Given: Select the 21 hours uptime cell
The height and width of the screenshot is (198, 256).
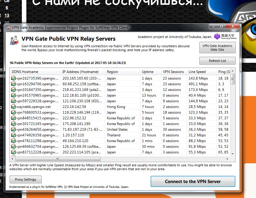Looking at the screenshot, I should (x=149, y=135).
